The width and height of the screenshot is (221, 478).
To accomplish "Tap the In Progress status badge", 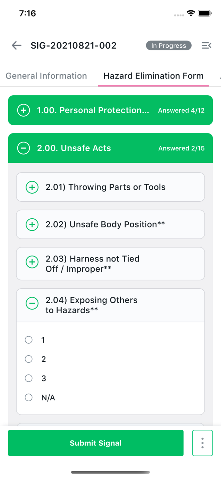I will tap(169, 46).
